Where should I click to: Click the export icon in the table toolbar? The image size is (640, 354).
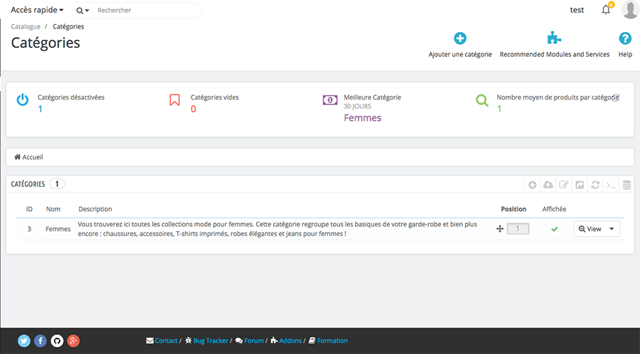580,185
